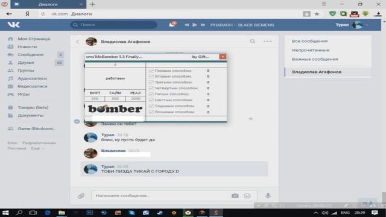Play the PHARAOH track in header
Image resolution: width=386 pixels, height=217 pixels.
(194, 25)
